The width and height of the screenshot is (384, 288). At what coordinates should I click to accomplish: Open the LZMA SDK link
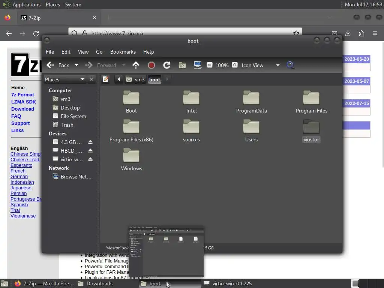point(24,102)
